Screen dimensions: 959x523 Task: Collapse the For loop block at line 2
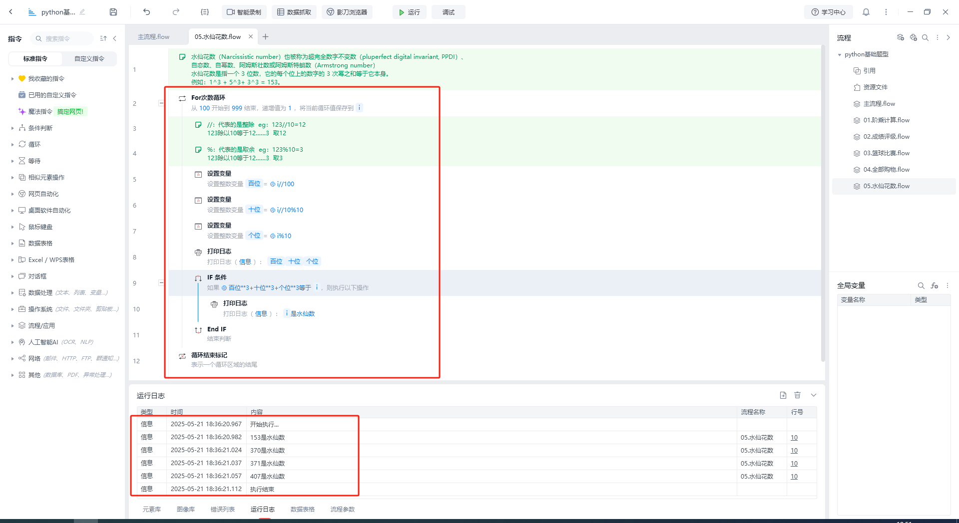[x=161, y=103]
